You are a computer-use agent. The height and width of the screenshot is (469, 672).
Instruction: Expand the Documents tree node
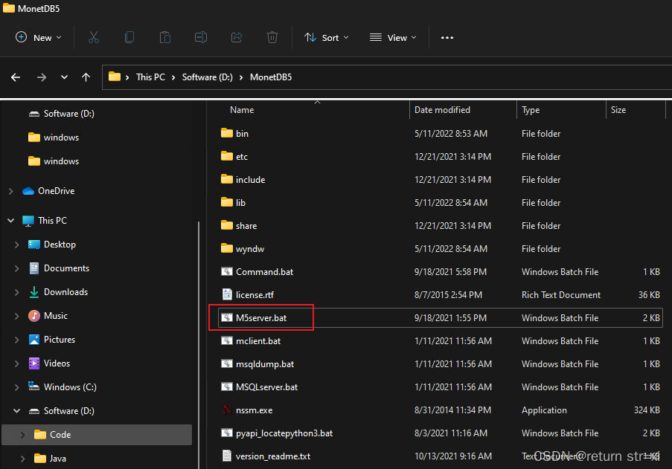pos(16,268)
